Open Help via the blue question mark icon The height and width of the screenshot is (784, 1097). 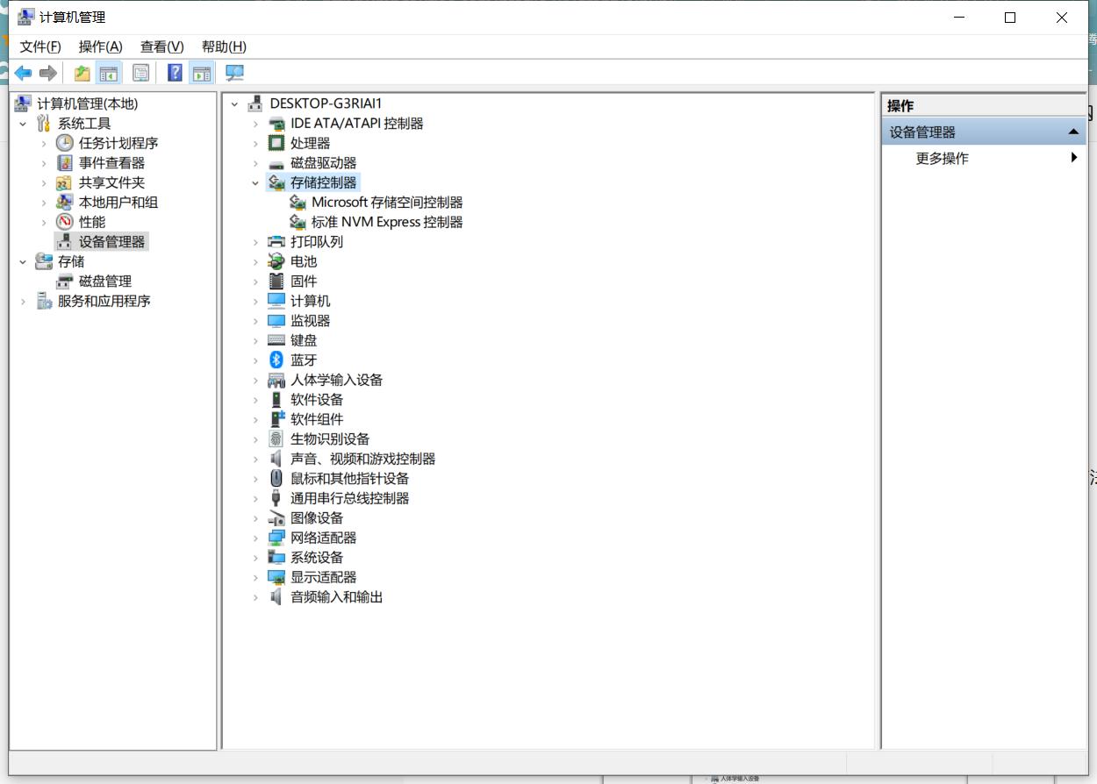pyautogui.click(x=175, y=73)
